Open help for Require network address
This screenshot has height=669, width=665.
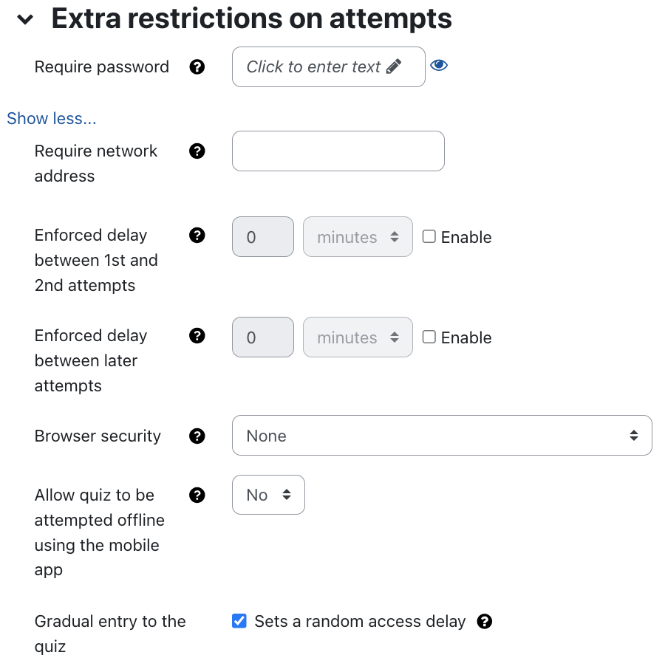197,151
